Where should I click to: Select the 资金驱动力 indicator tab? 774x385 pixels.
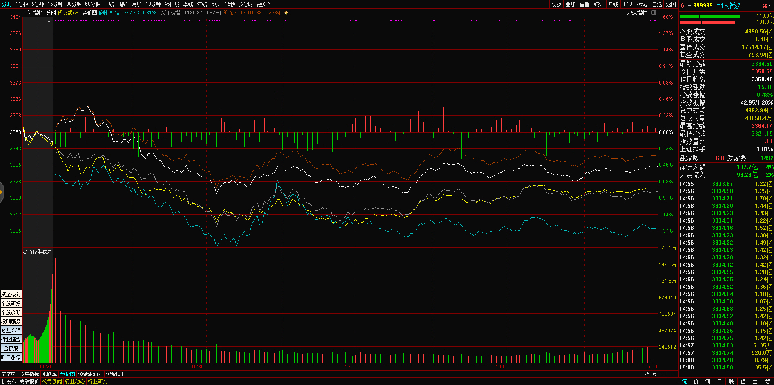90,374
